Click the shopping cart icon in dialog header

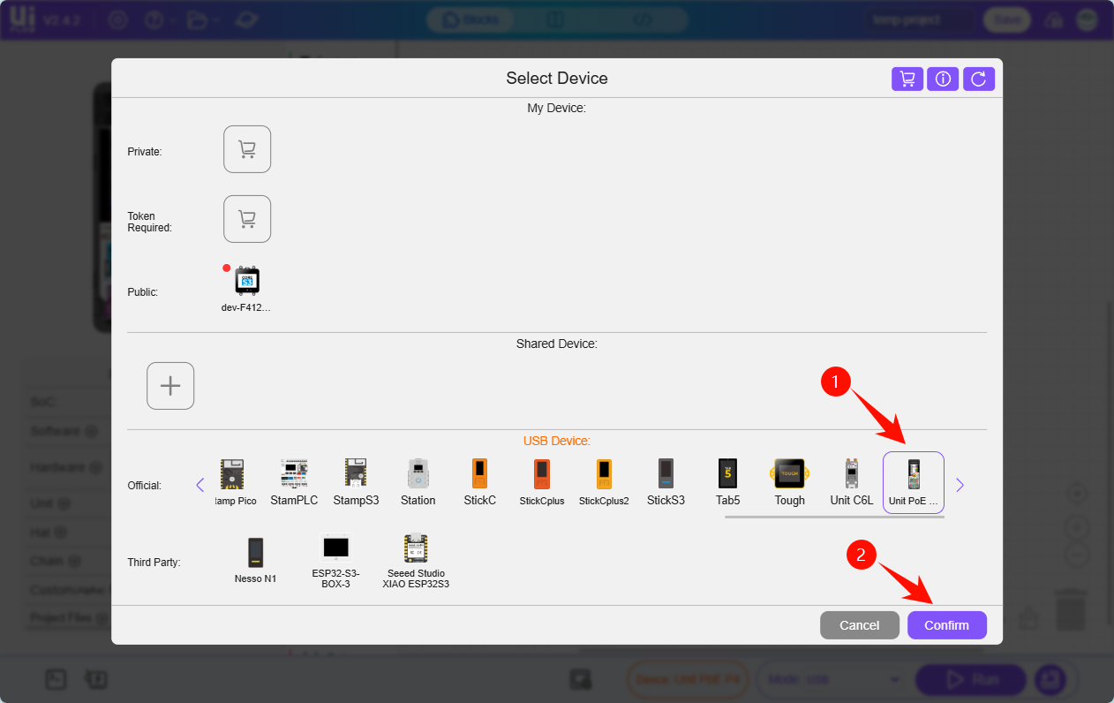pos(907,79)
